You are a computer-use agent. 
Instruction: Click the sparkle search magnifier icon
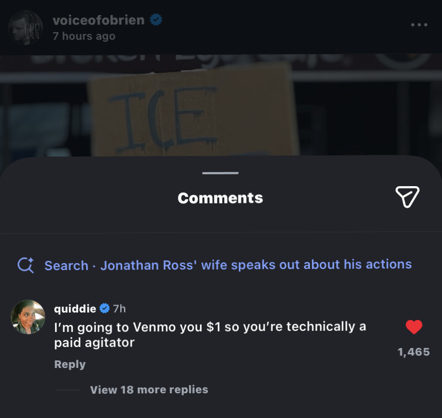pyautogui.click(x=25, y=265)
